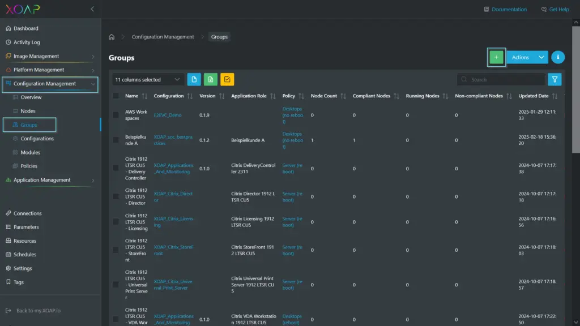This screenshot has width=580, height=326.
Task: Open the Actions dropdown
Action: coord(526,57)
